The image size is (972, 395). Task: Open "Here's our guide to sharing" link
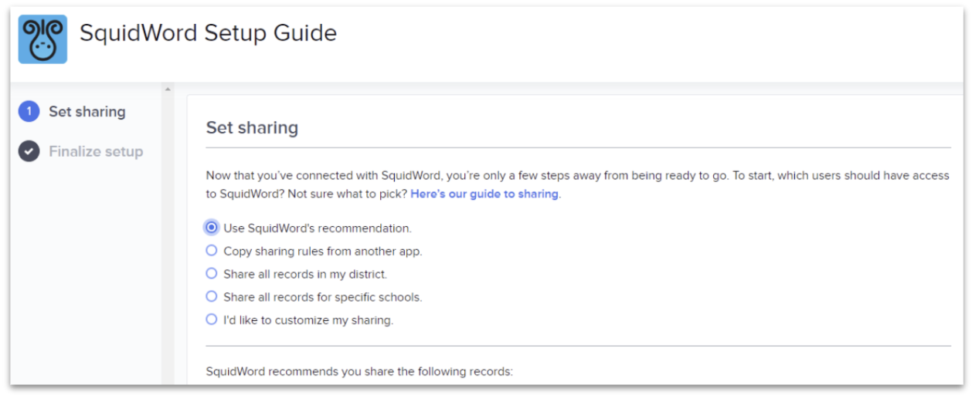[484, 194]
